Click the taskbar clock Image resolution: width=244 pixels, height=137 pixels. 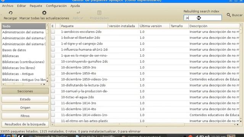(218, 136)
